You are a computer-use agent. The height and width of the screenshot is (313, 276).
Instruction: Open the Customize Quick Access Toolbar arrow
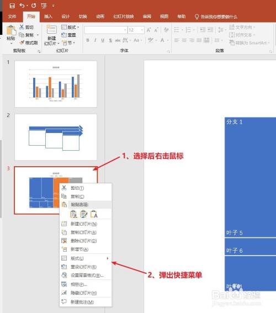pyautogui.click(x=53, y=6)
